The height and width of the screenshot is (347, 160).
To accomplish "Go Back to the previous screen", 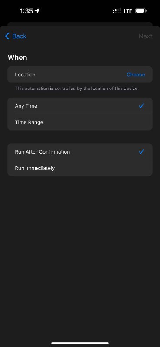I will click(x=16, y=36).
